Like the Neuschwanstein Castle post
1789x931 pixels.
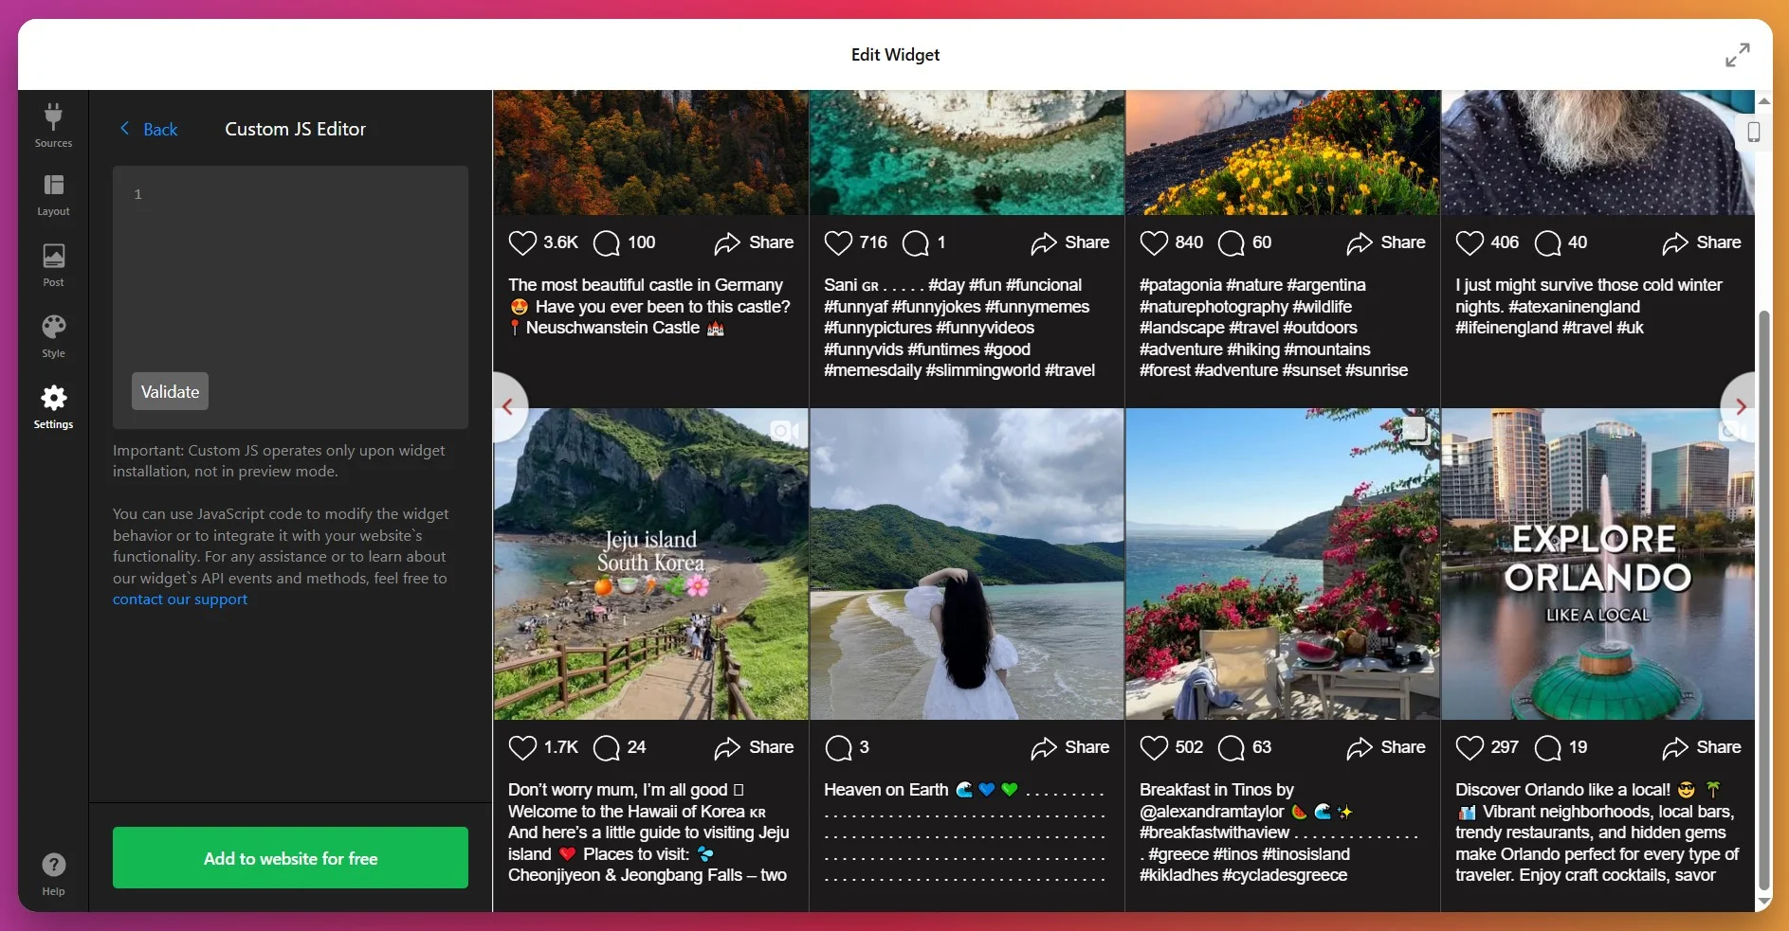tap(522, 243)
